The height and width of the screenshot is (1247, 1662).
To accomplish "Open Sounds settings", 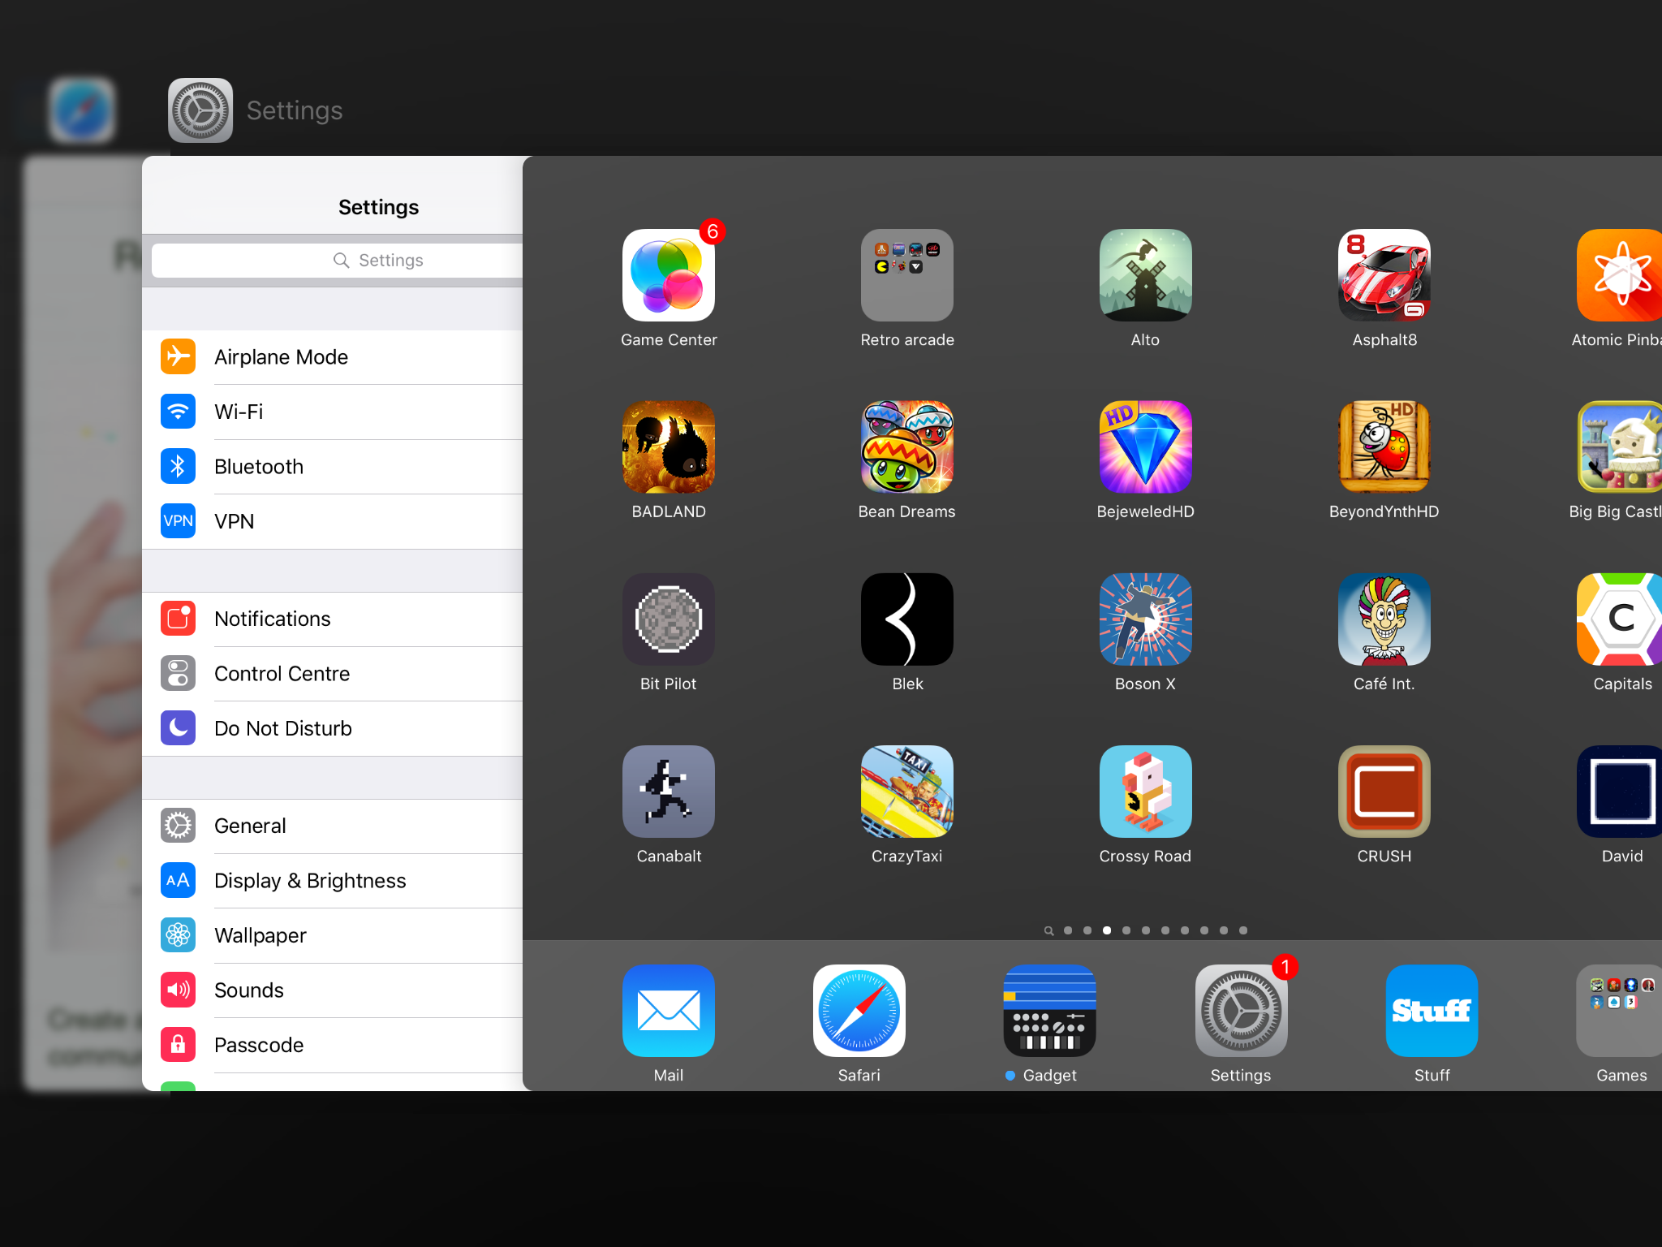I will 333,990.
